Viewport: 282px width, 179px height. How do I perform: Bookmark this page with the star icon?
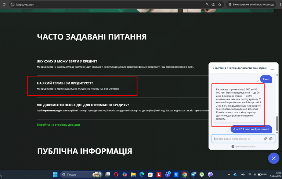(220, 4)
